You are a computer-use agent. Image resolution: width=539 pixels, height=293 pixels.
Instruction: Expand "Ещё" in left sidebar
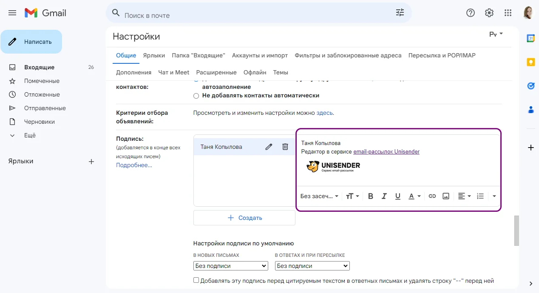click(x=30, y=135)
